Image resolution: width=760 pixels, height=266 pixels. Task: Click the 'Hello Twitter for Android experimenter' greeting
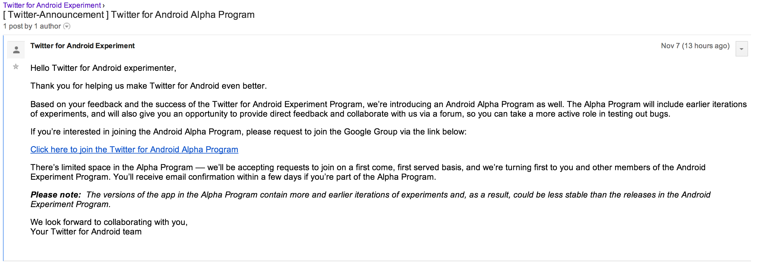click(x=103, y=68)
